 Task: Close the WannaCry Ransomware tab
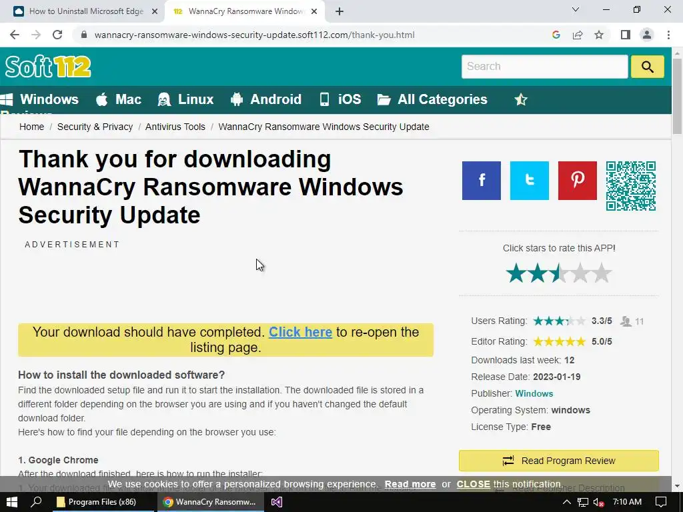314,11
